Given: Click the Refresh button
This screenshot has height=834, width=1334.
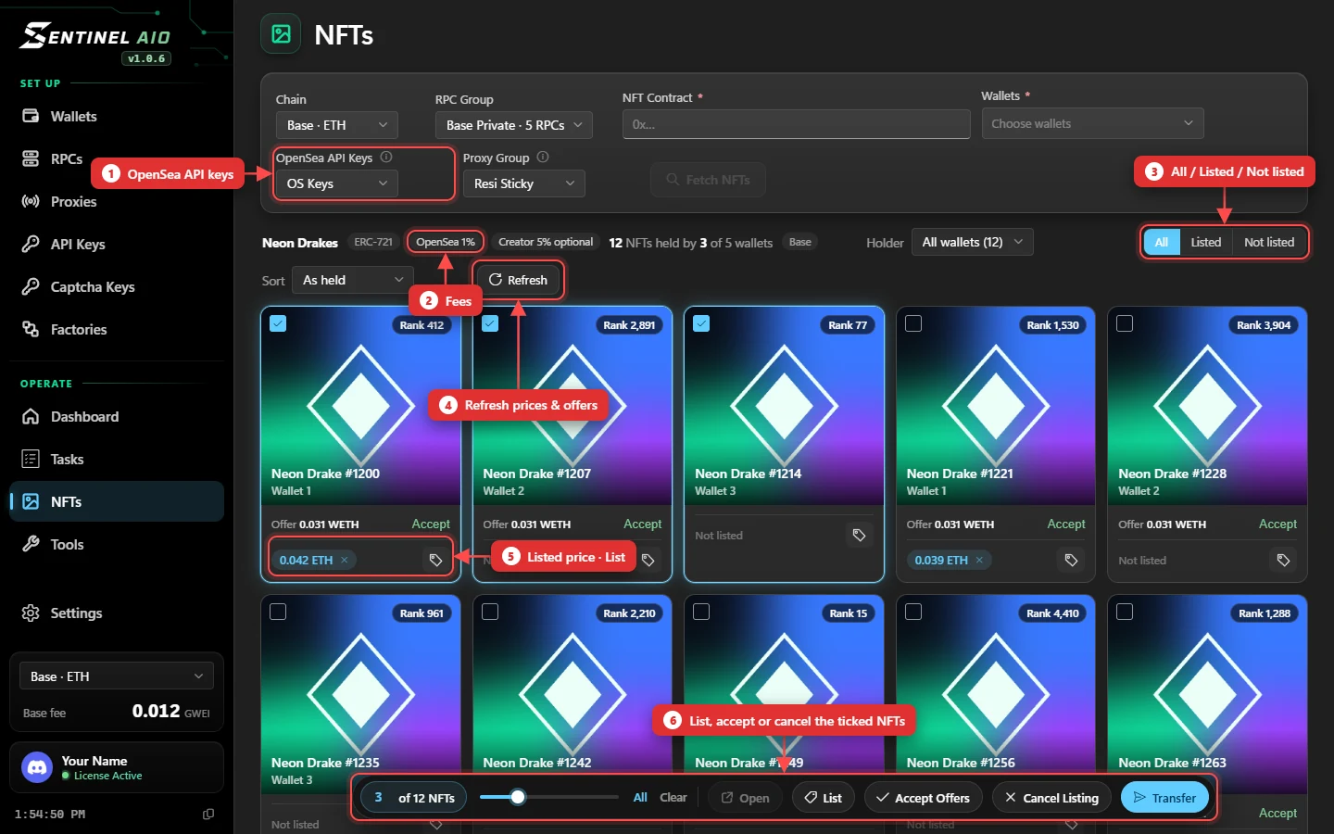Looking at the screenshot, I should click(x=518, y=280).
